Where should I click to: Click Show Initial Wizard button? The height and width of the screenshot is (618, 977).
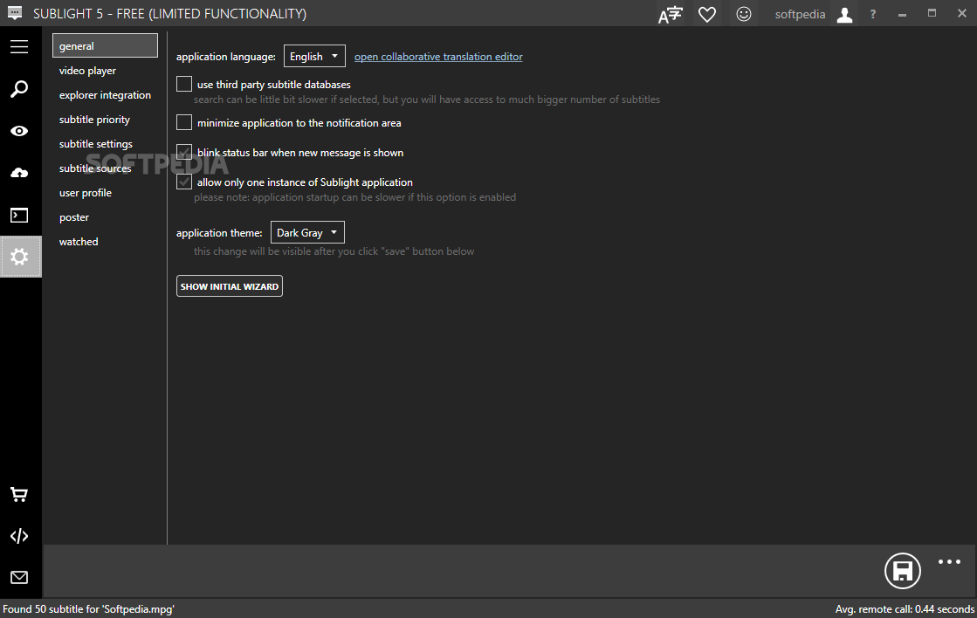(230, 286)
